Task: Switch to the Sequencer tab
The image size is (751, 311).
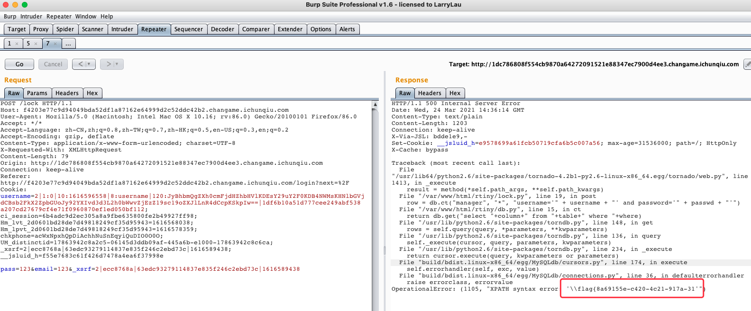Action: [189, 29]
